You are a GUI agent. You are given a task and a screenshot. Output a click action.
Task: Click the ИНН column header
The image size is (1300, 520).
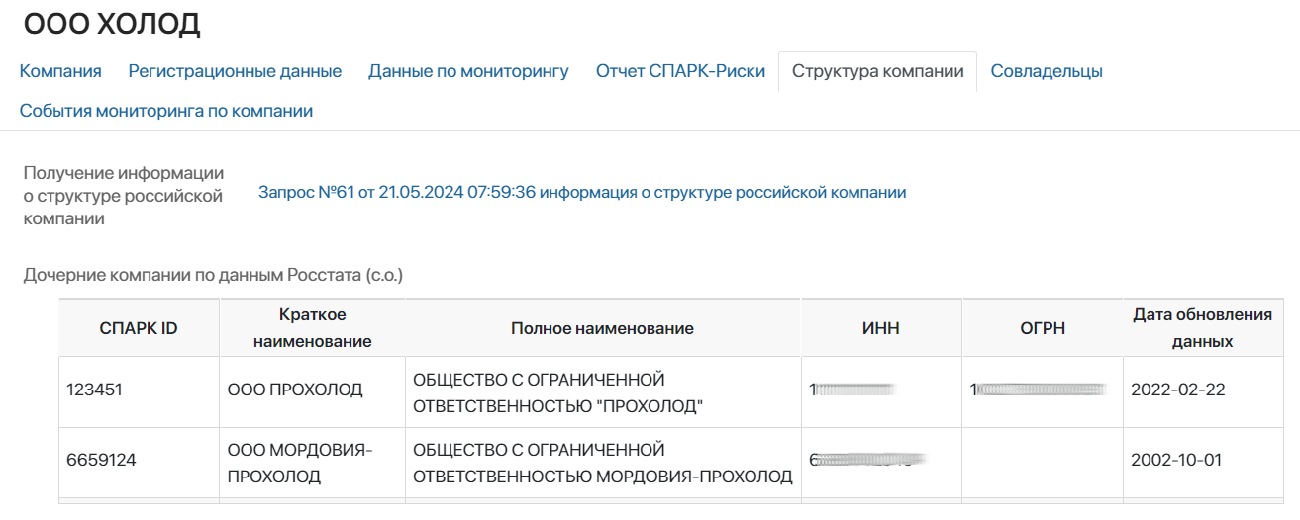(881, 328)
